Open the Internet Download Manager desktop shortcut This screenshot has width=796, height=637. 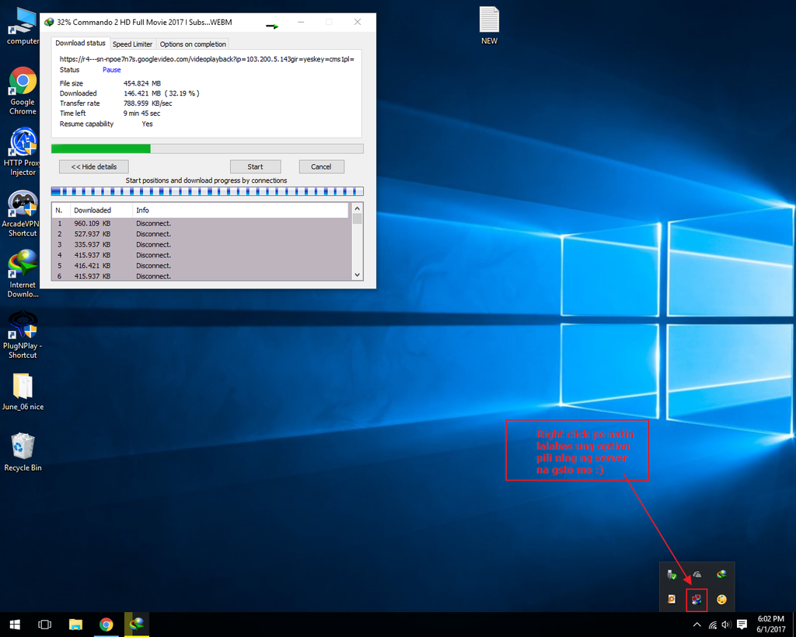23,273
